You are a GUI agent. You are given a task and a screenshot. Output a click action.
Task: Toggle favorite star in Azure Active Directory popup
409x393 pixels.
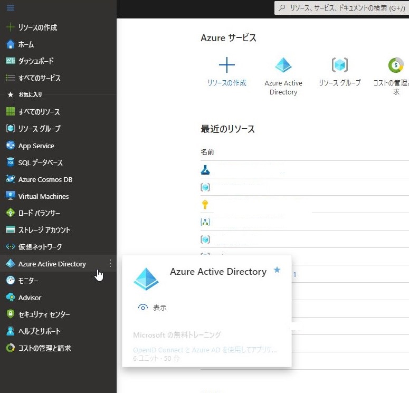click(277, 270)
